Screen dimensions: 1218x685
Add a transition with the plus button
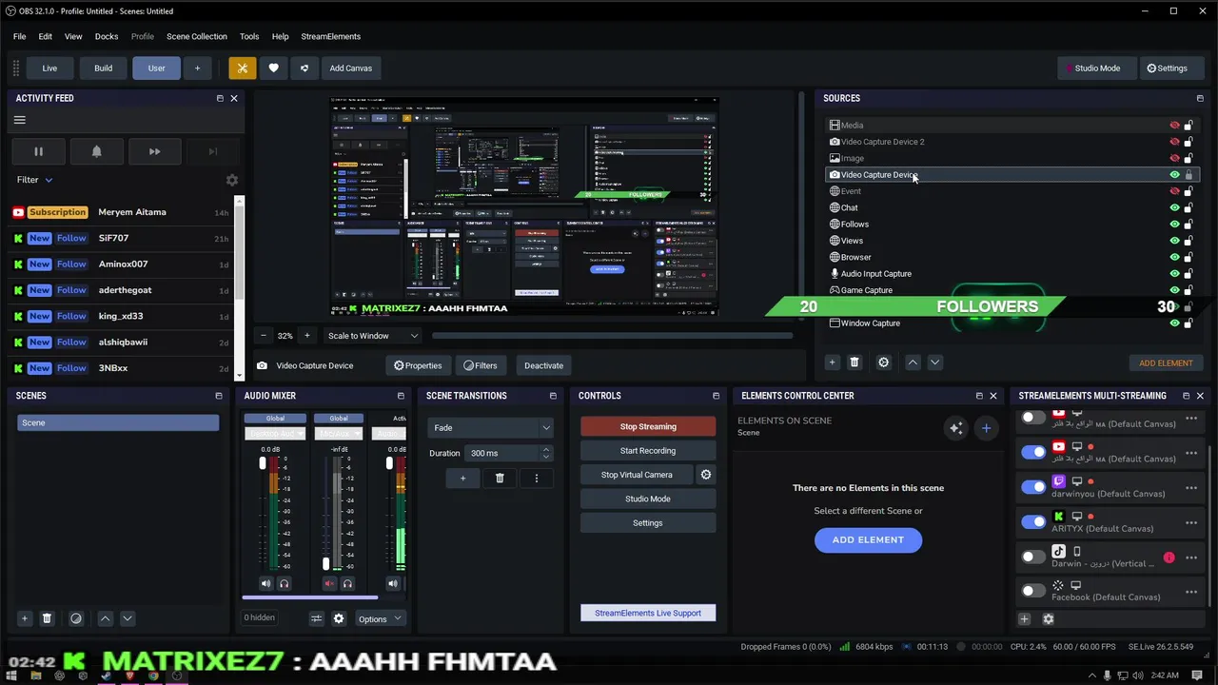click(463, 478)
